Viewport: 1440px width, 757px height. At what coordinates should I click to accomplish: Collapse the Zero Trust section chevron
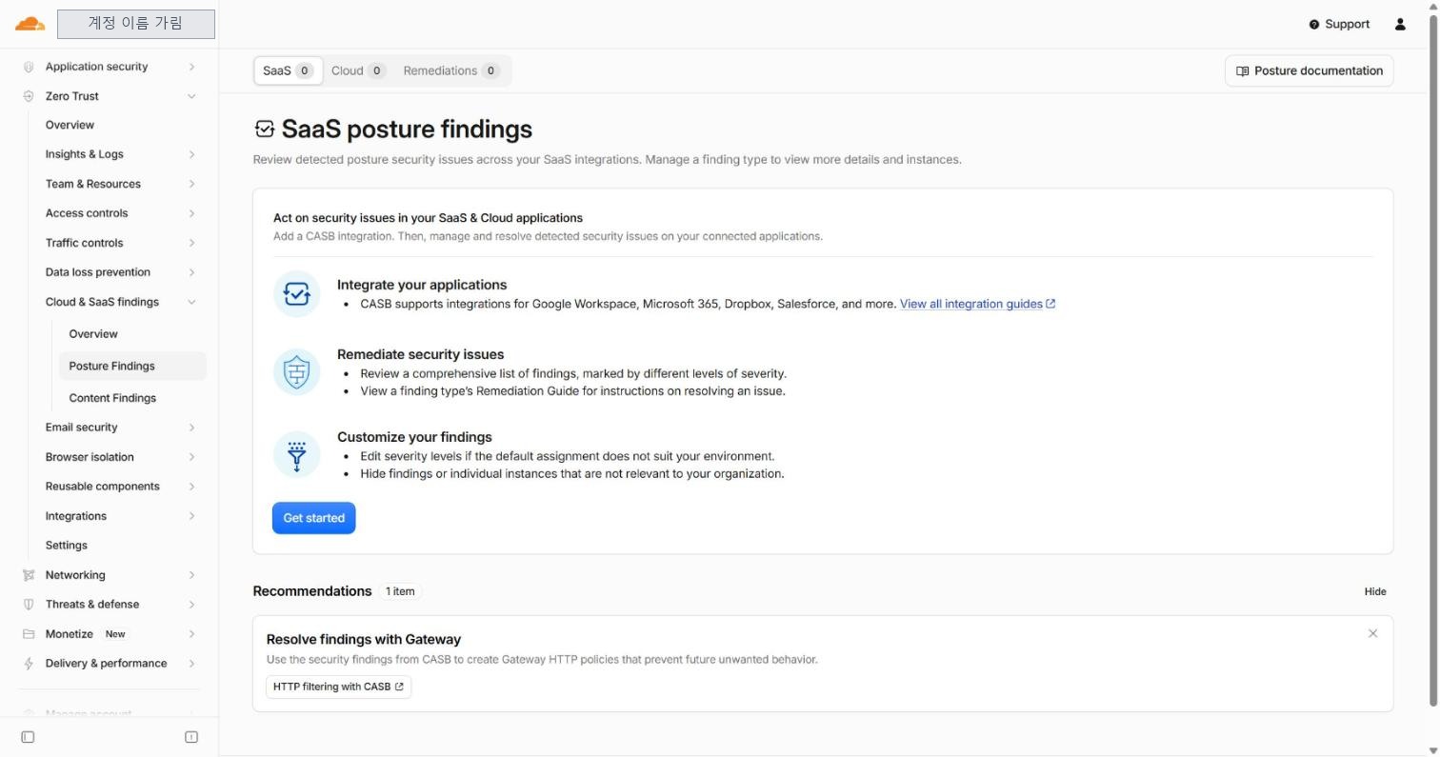(191, 96)
